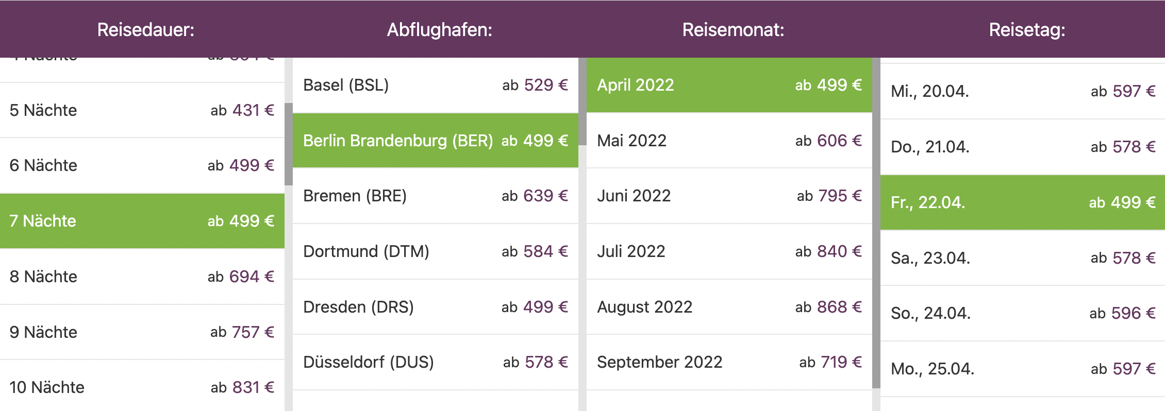This screenshot has height=411, width=1165.
Task: Click the Abflughafen list scrollbar thumb
Action: (582, 101)
